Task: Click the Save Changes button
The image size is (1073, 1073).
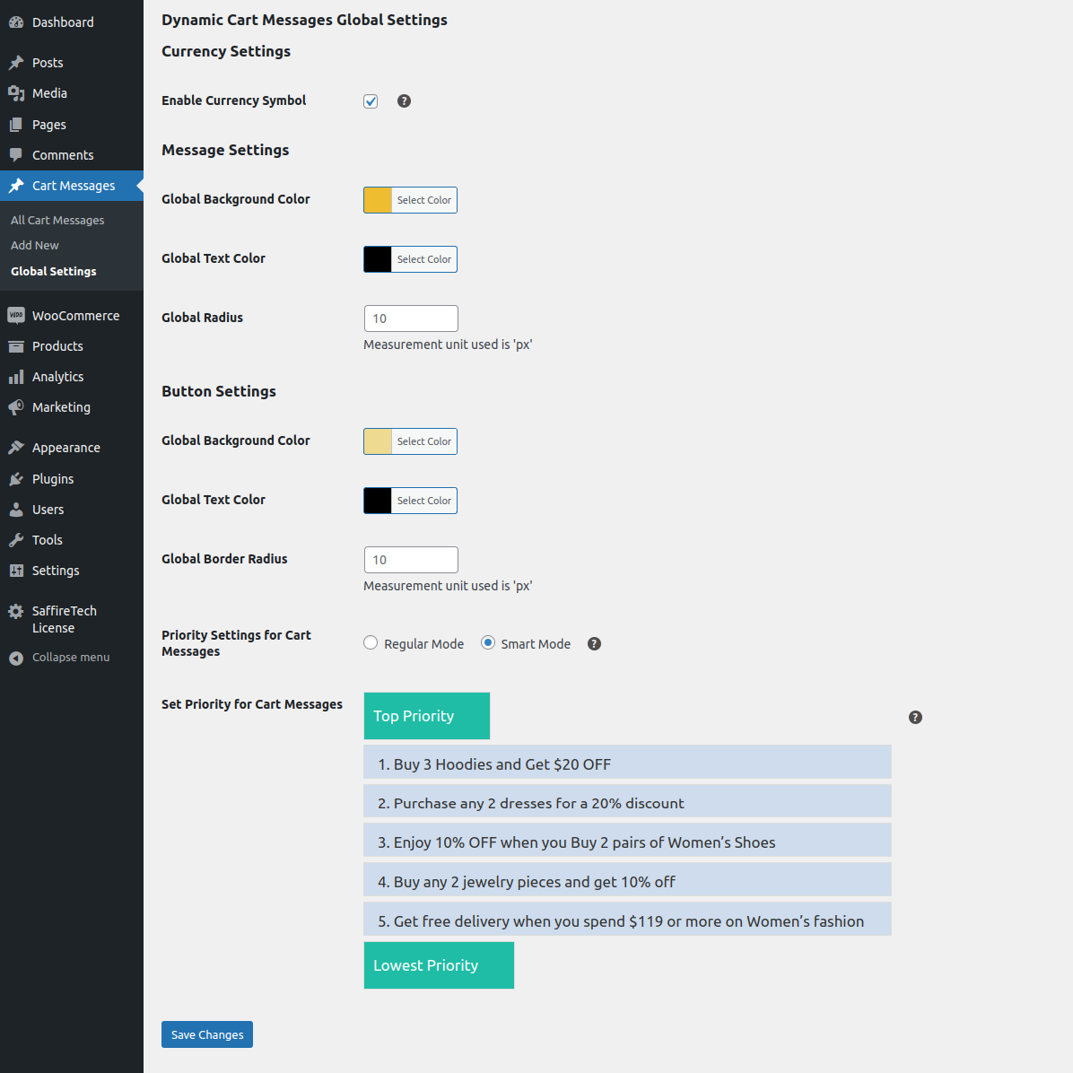Action: (207, 1034)
